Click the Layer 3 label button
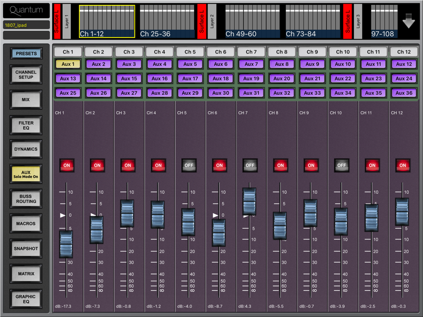The height and width of the screenshot is (317, 423). (358, 21)
